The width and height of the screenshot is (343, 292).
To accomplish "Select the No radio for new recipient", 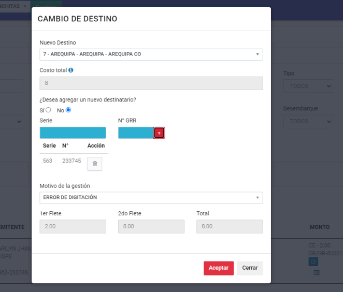I will pos(68,110).
